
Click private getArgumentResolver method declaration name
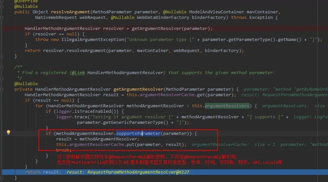click(x=138, y=89)
